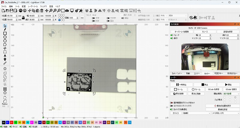This screenshot has width=240, height=128.
Task: Toggle the 表示 switch in camera control
Action: [172, 38]
